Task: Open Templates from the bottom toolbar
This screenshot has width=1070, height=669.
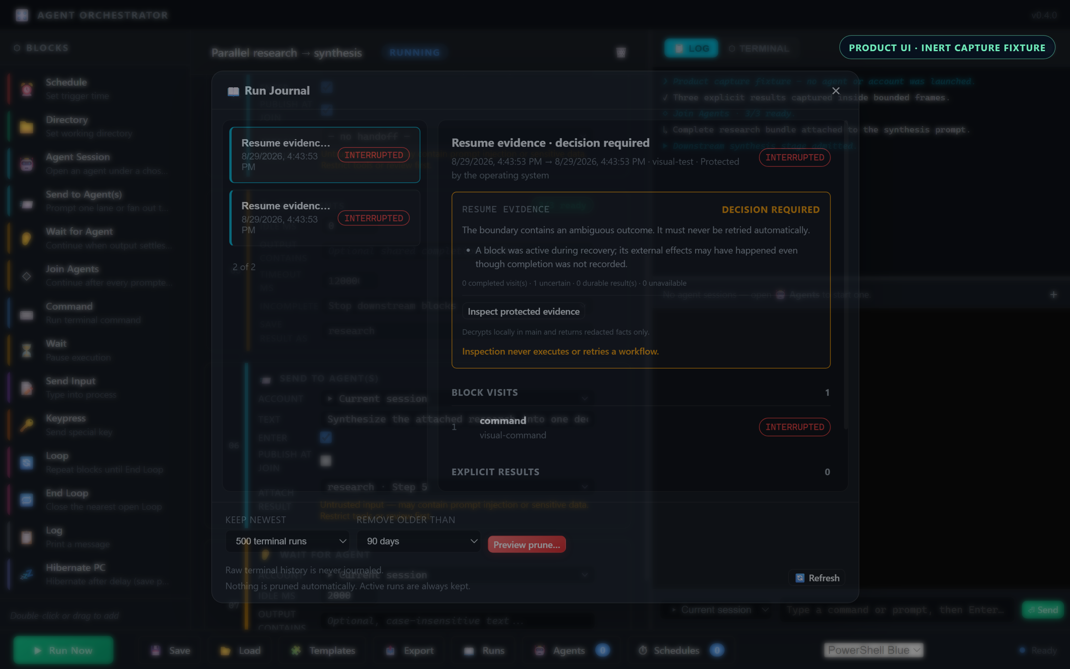Action: 323,650
